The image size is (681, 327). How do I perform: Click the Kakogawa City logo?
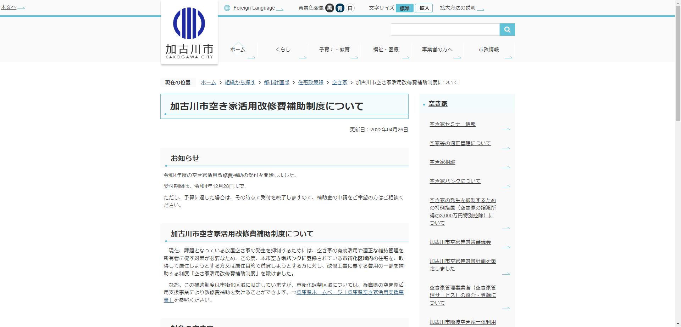click(x=189, y=33)
